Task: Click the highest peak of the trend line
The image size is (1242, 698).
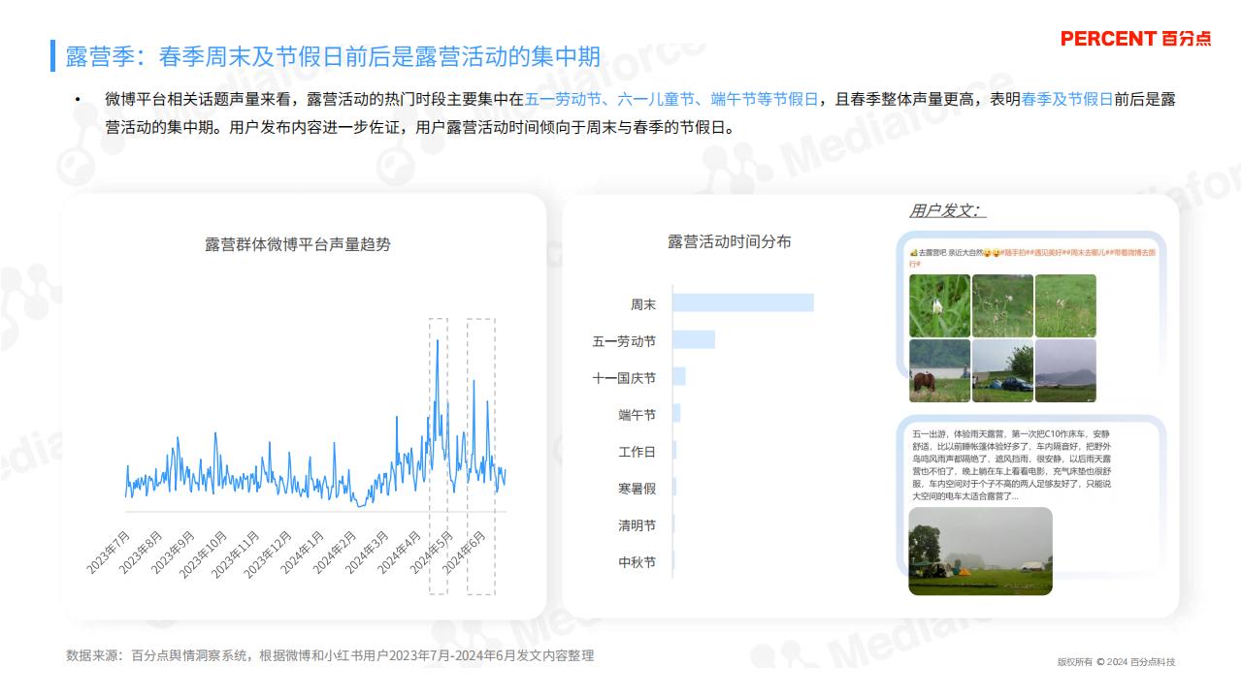Action: (437, 340)
